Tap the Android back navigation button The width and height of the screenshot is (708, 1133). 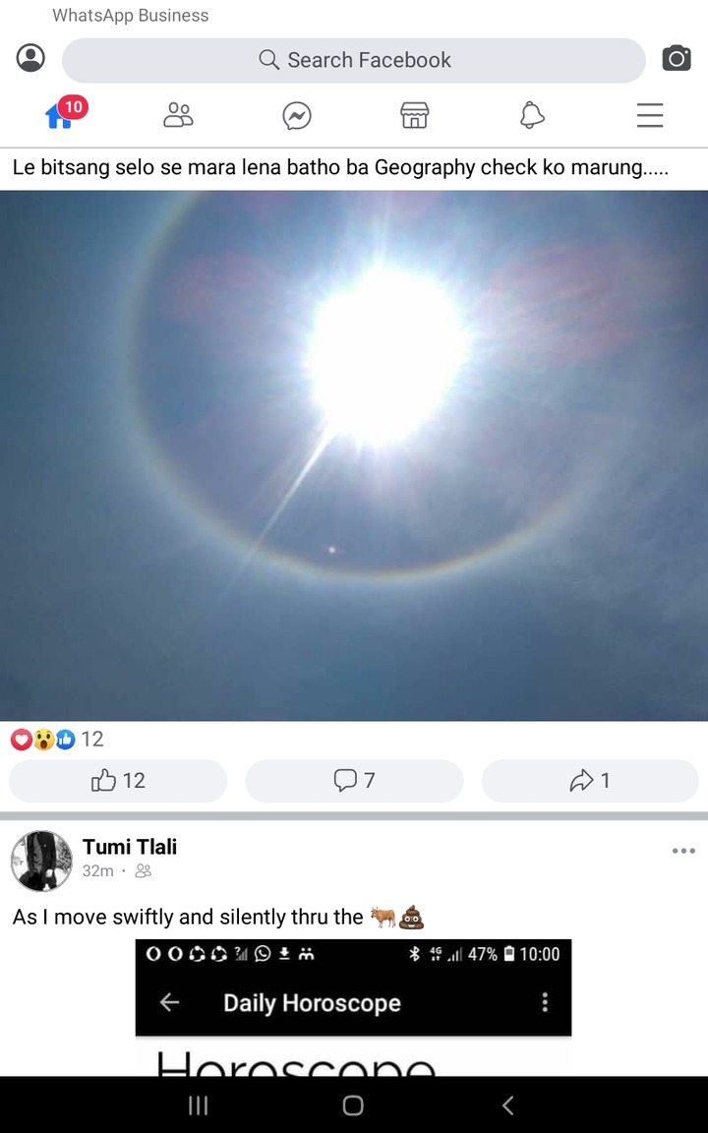point(507,1104)
